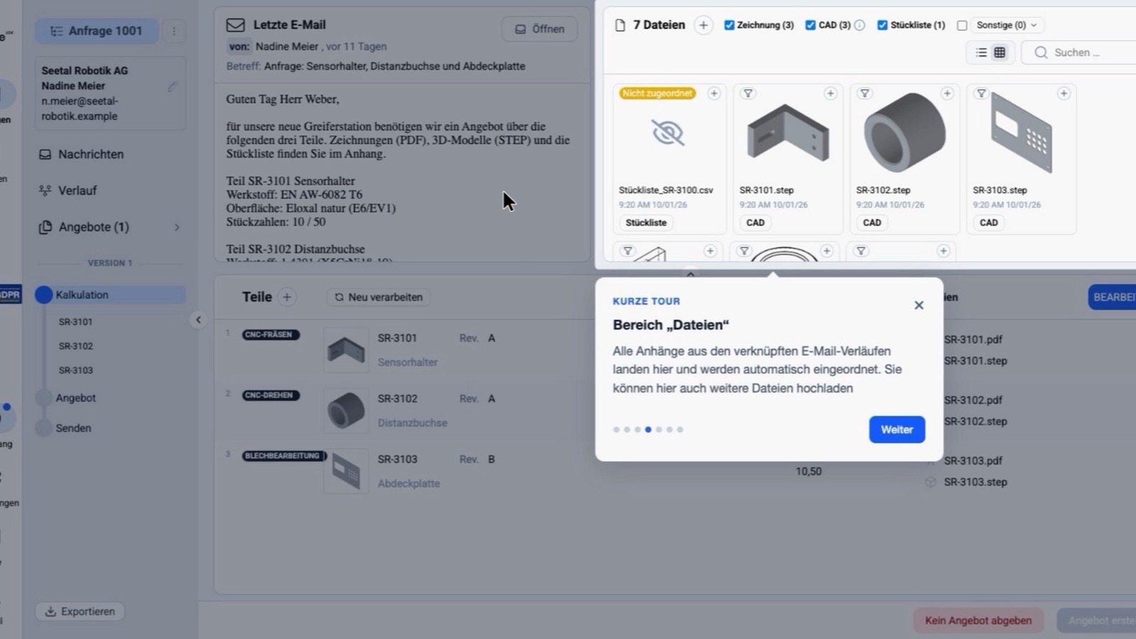The height and width of the screenshot is (639, 1136).
Task: Toggle the CAD (3) checkbox
Action: [x=810, y=25]
